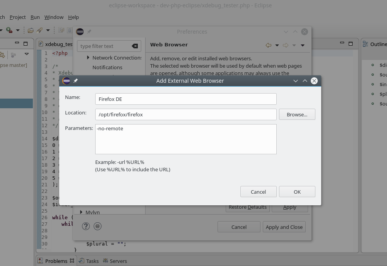Click the Name field containing Firefox DE
This screenshot has width=387, height=266.
186,99
